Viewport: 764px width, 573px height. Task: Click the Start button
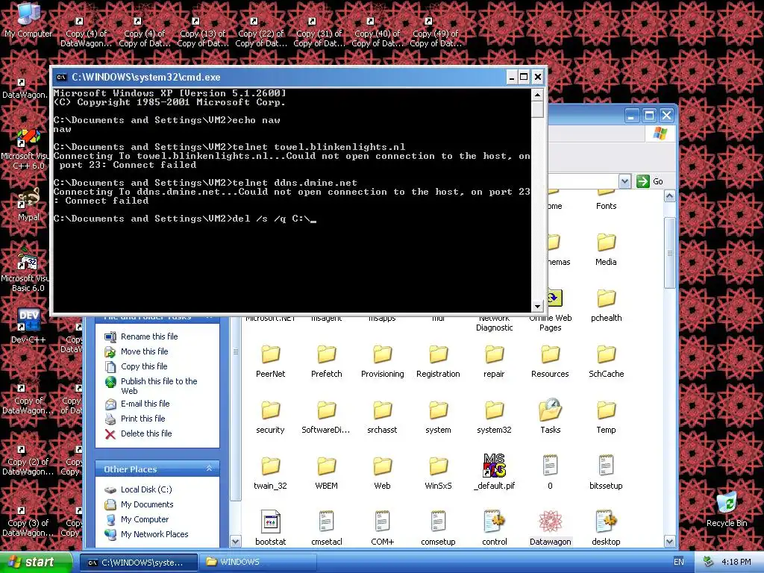35,562
